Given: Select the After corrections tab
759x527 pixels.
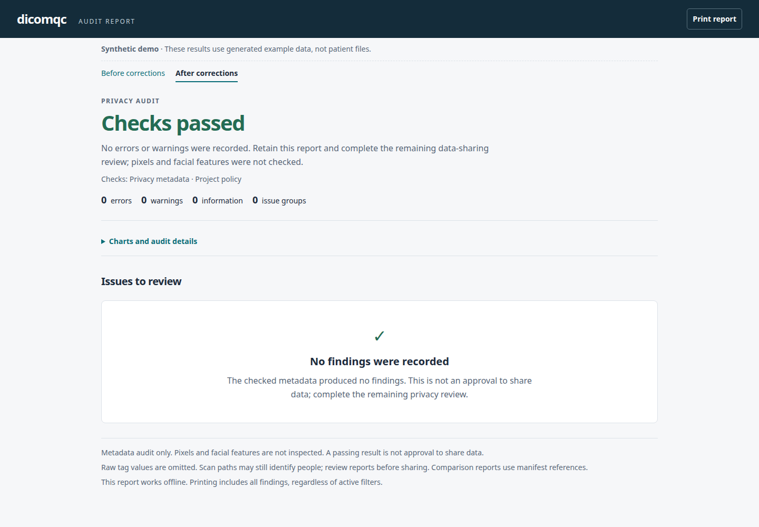Looking at the screenshot, I should (207, 73).
